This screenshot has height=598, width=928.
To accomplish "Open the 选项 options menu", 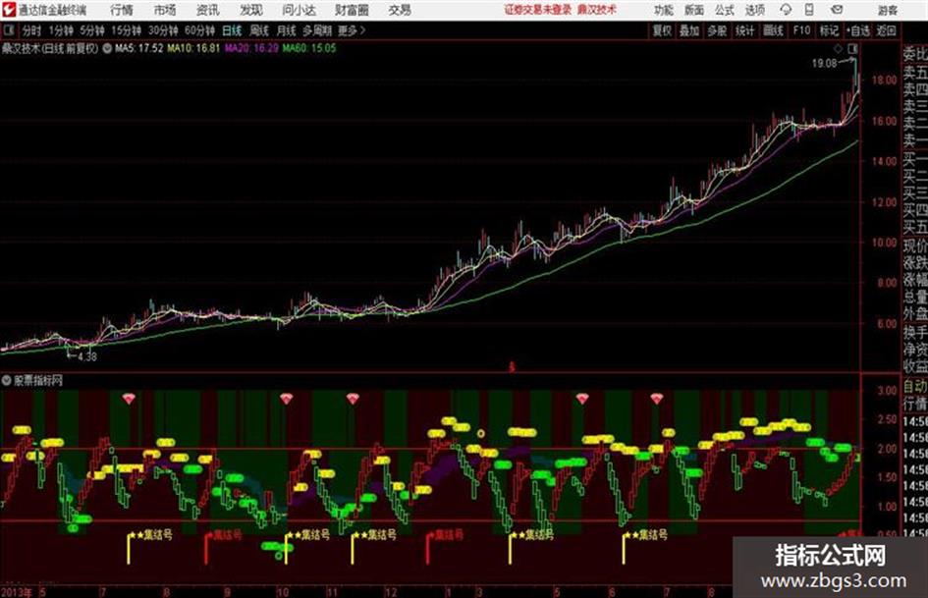I will click(754, 10).
